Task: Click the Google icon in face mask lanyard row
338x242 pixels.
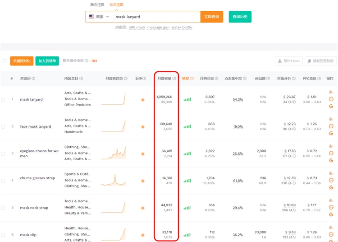Action: pos(331,133)
